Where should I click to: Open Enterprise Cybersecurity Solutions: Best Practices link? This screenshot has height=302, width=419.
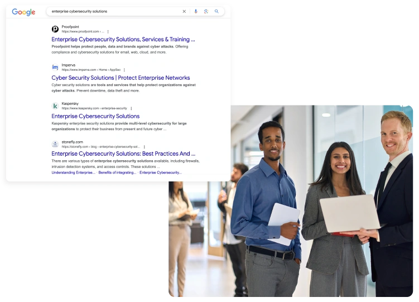pos(123,154)
